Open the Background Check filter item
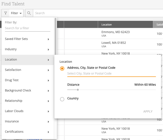163x140 pixels. coord(27,91)
